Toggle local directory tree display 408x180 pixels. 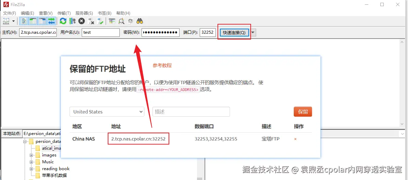pyautogui.click(x=33, y=21)
